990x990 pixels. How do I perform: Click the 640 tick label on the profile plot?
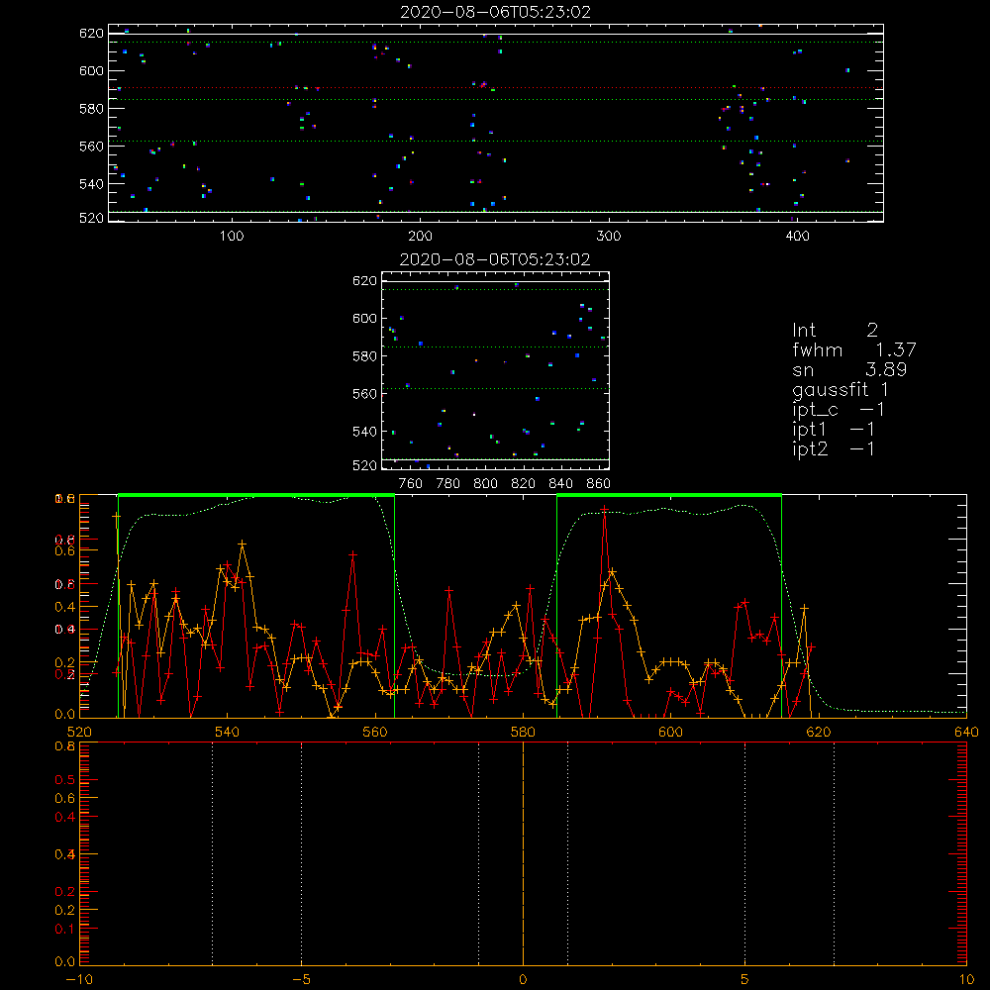click(966, 732)
